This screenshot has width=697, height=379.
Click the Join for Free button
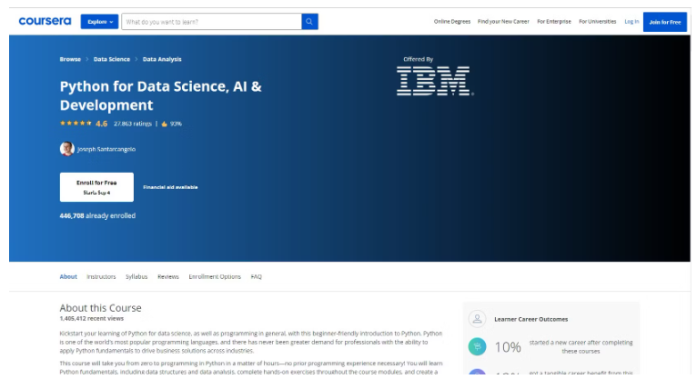click(x=665, y=22)
